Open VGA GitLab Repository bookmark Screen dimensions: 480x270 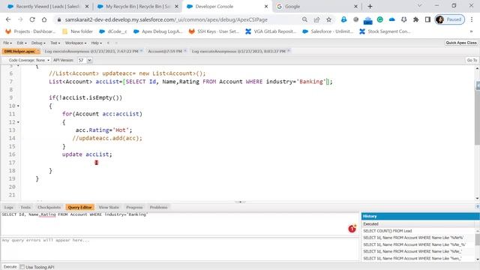tap(271, 31)
